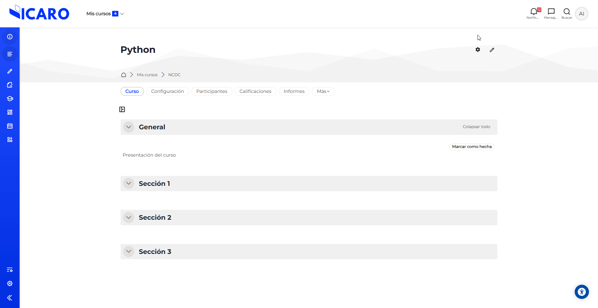598x308 pixels.
Task: Open the Más dropdown menu
Action: click(323, 91)
